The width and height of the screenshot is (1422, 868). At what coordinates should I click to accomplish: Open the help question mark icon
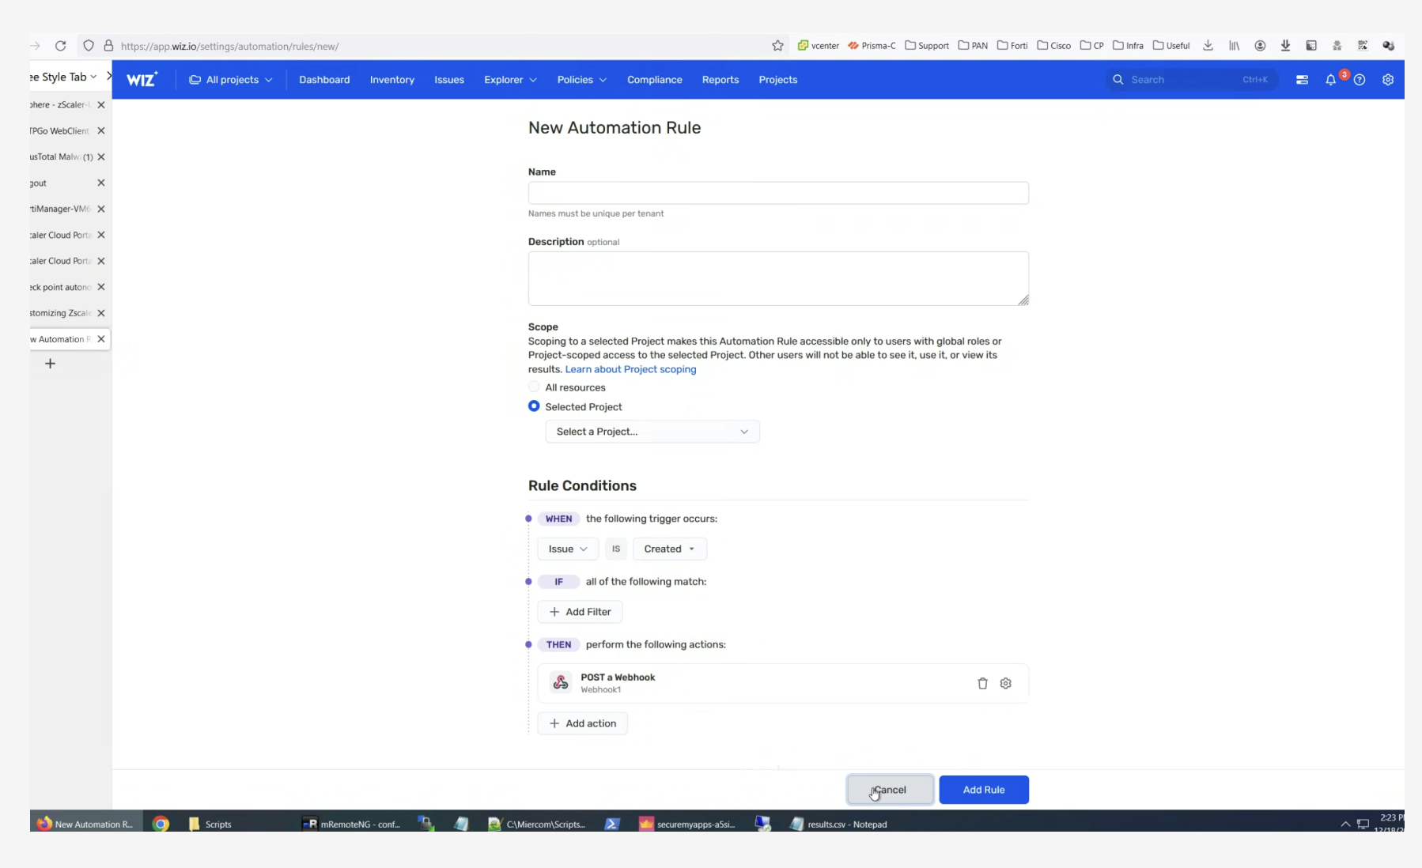(1360, 80)
